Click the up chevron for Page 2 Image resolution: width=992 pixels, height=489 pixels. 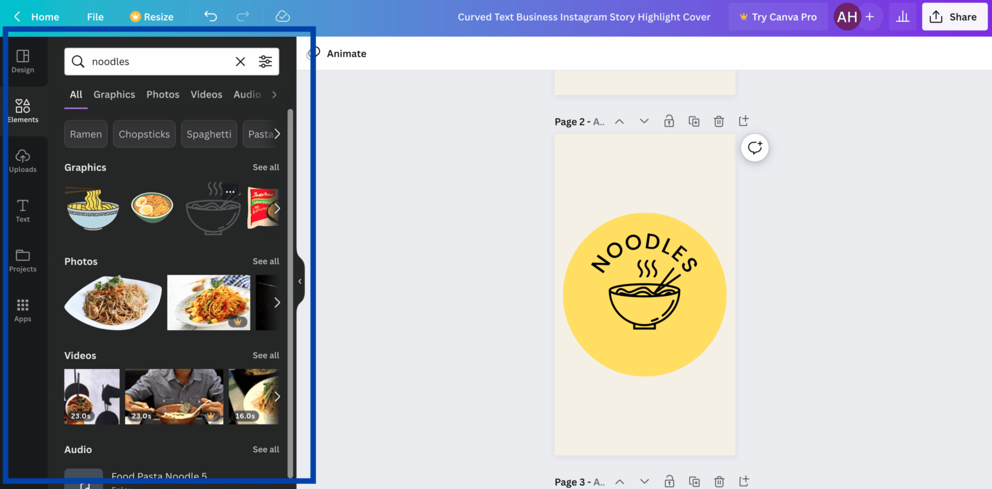tap(619, 121)
